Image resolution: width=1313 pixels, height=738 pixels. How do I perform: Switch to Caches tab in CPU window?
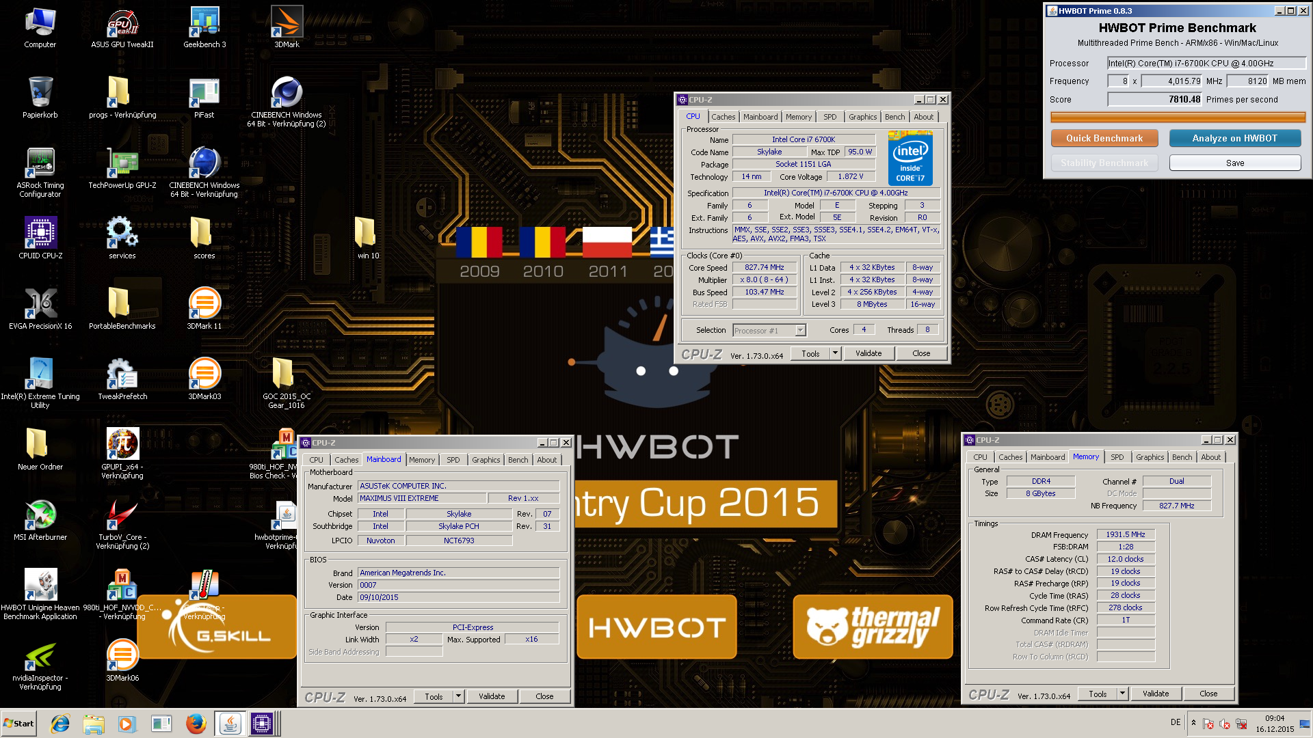(x=723, y=117)
